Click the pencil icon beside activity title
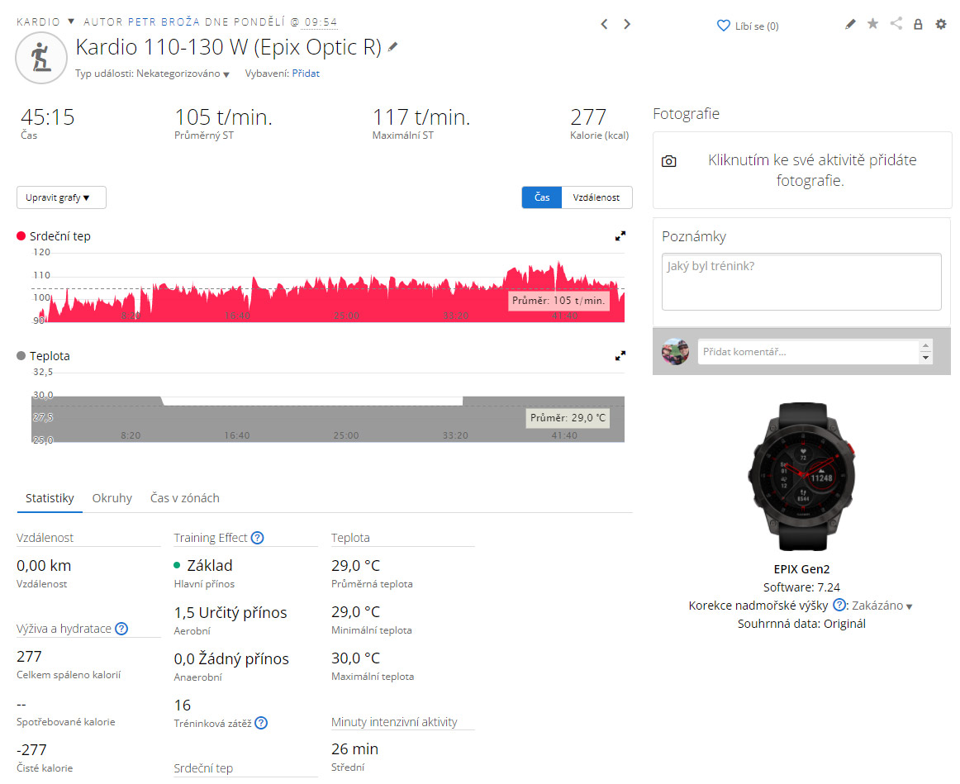Viewport: 960px width, 784px height. click(393, 47)
